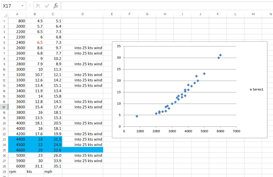Click the isolated chart data point near 800
The height and width of the screenshot is (177, 273).
coord(137,116)
